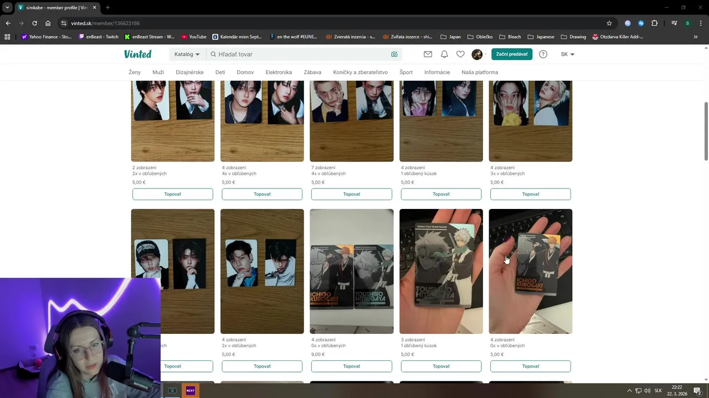
Task: Open the Ichigo and Toushiro two-card listing
Action: [x=352, y=271]
